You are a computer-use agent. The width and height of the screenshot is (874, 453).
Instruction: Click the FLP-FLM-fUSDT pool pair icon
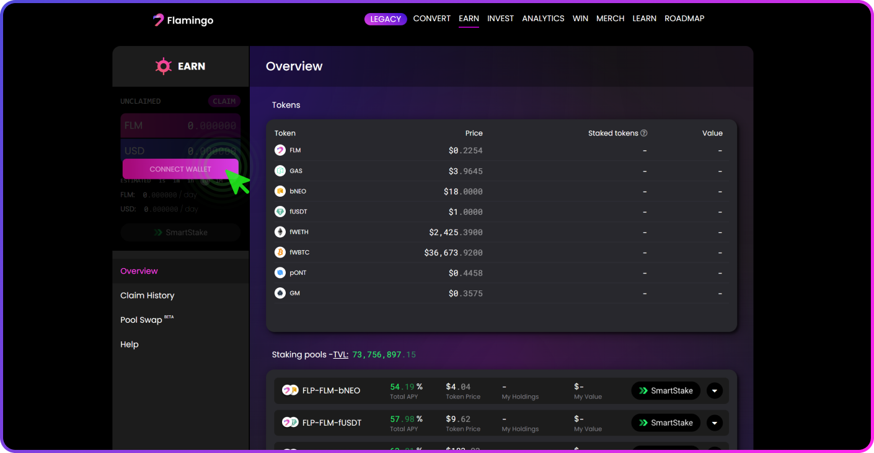[x=290, y=423]
